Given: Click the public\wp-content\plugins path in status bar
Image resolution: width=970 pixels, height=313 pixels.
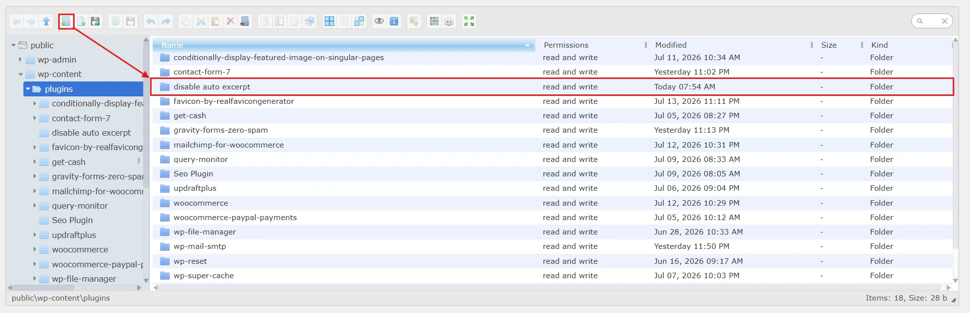Looking at the screenshot, I should pos(61,298).
